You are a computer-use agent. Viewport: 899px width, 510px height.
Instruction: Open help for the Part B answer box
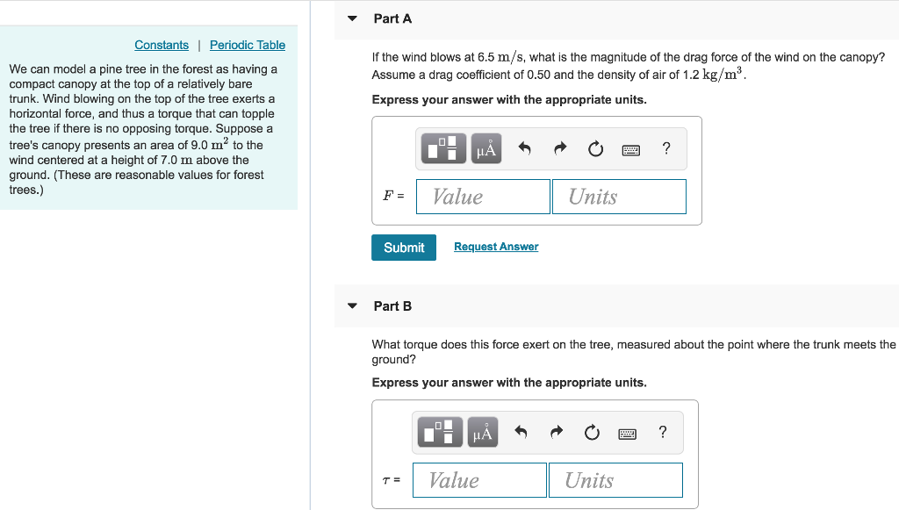click(662, 432)
